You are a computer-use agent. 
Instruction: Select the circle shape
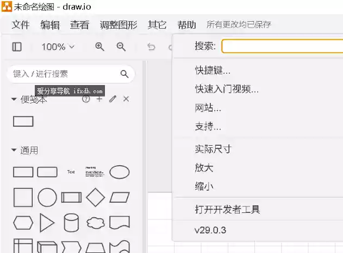click(47, 197)
